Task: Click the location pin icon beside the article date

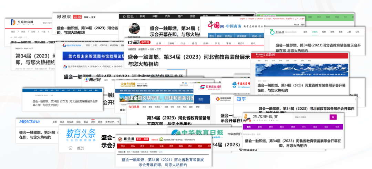Action: pyautogui.click(x=49, y=69)
